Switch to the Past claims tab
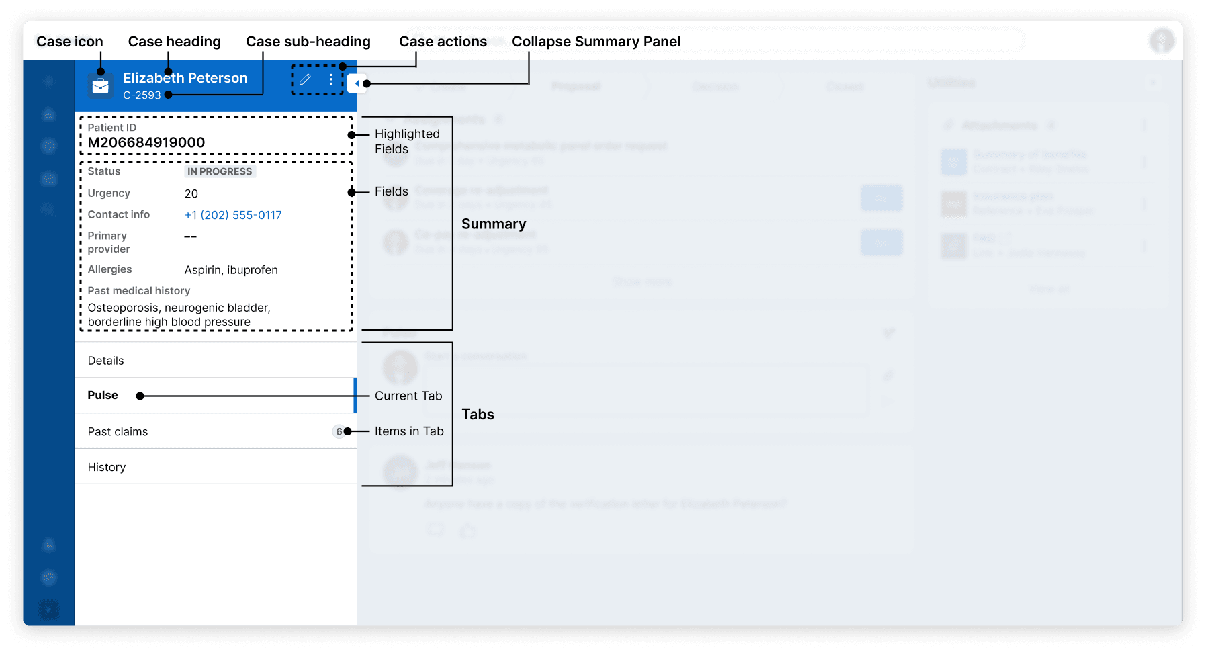The height and width of the screenshot is (649, 1209). [216, 431]
